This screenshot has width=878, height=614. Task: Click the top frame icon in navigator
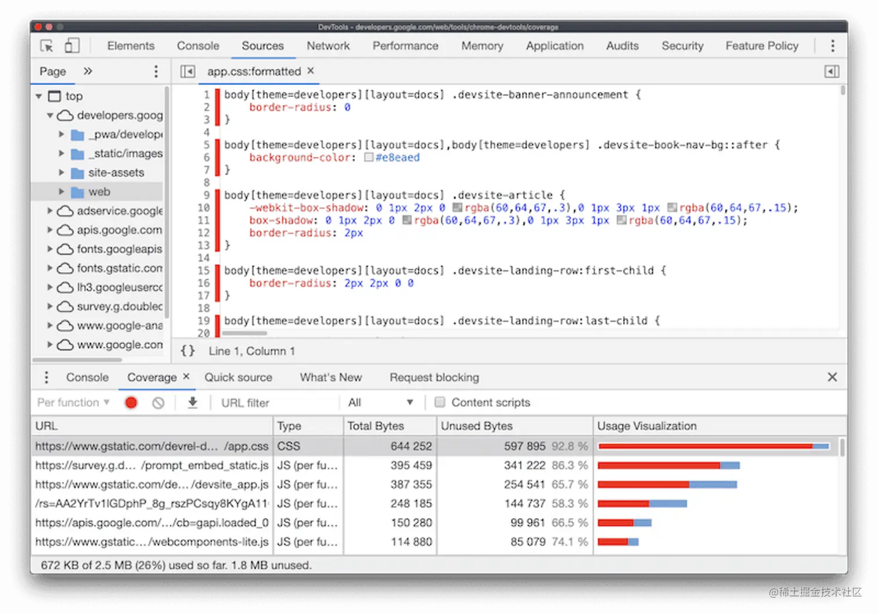coord(55,96)
